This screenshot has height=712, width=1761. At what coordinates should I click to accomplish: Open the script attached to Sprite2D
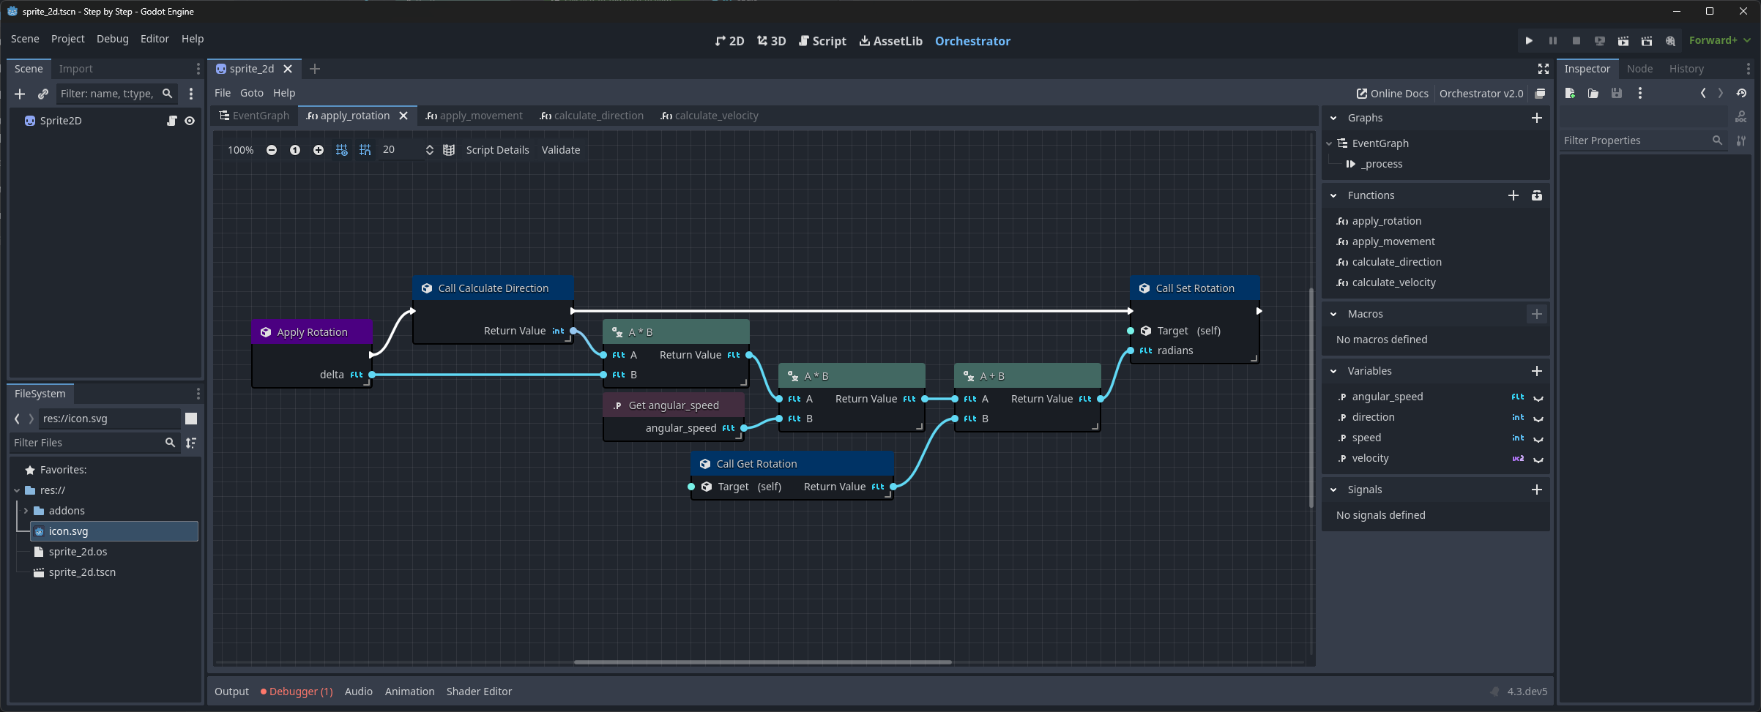coord(172,121)
